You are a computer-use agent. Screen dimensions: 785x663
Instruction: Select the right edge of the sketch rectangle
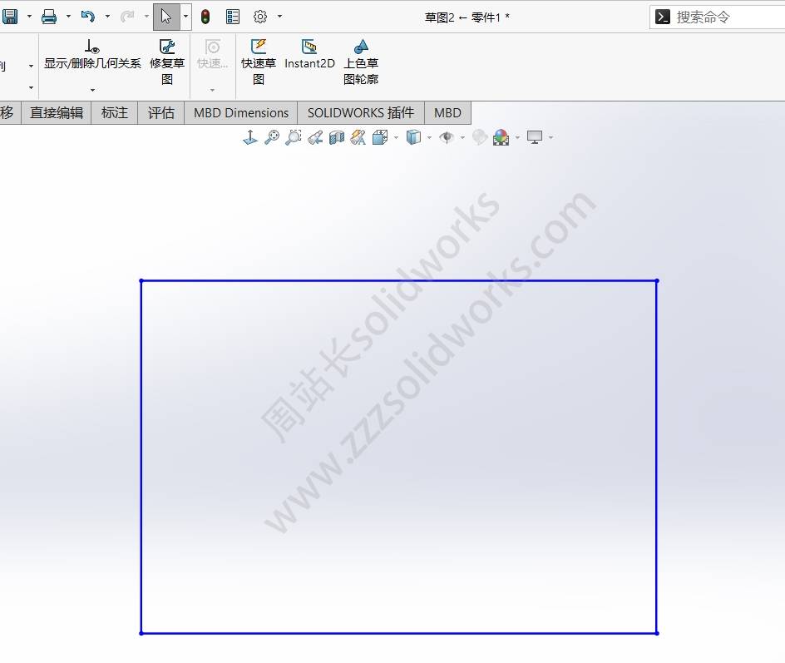[x=657, y=457]
